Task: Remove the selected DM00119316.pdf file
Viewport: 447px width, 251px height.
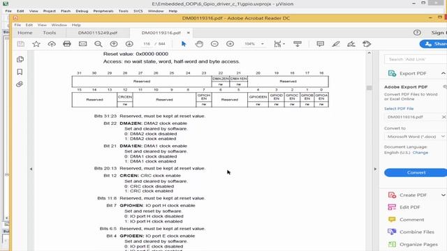Action: (x=444, y=117)
